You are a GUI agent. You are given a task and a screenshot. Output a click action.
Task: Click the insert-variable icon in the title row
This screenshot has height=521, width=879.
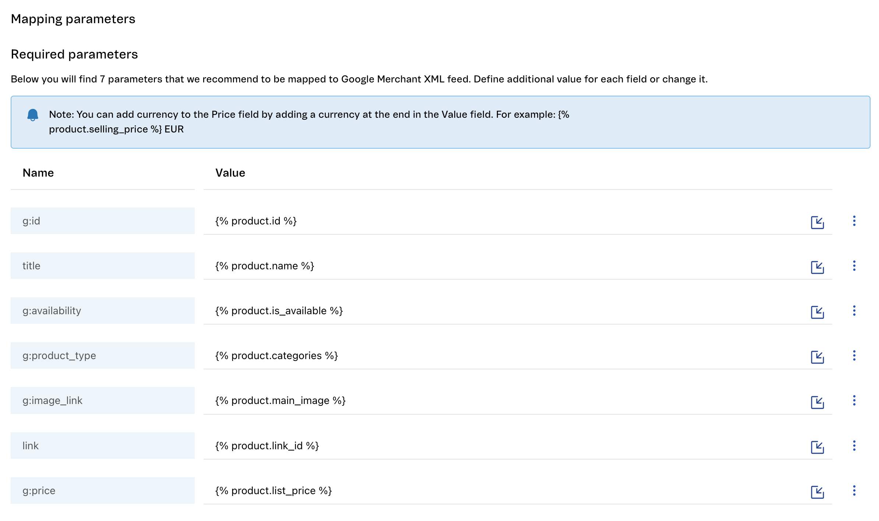817,267
